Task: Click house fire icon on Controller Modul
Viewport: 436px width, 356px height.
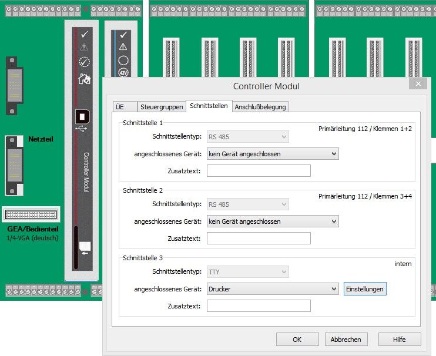Action: pos(84,79)
